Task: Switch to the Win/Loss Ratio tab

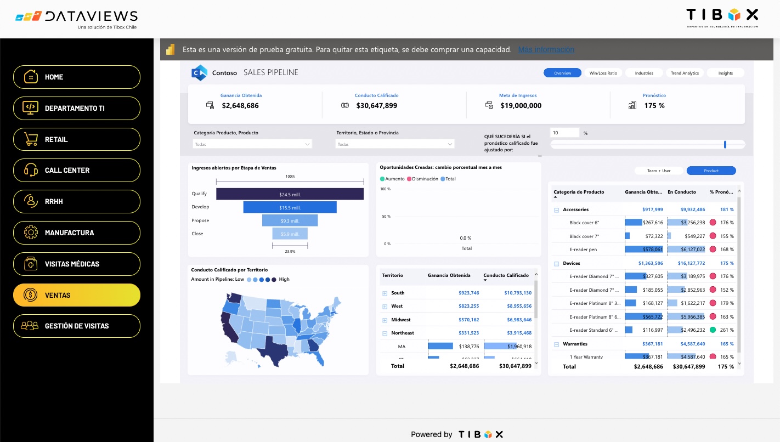Action: 602,72
